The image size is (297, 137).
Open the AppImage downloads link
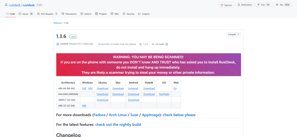151,115
